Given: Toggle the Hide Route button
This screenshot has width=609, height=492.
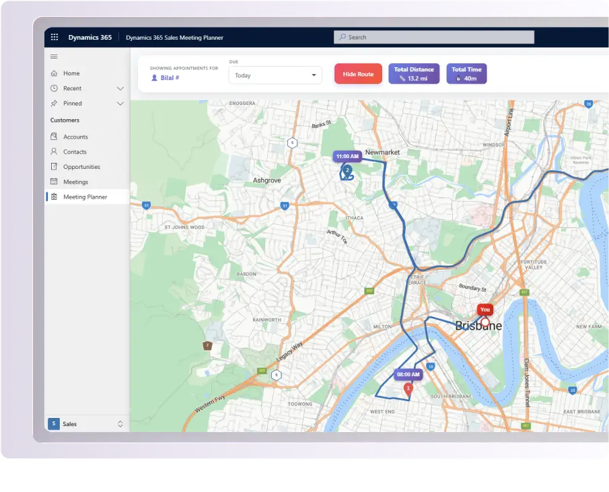Looking at the screenshot, I should 358,74.
